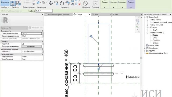Switch to the Нижний опорный уровень tab
The height and width of the screenshot is (97, 172).
click(58, 14)
